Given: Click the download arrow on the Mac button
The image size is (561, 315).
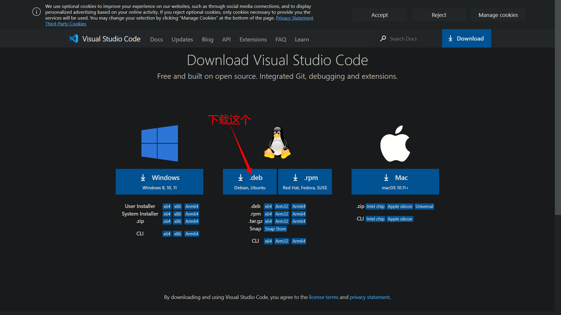Looking at the screenshot, I should click(386, 177).
